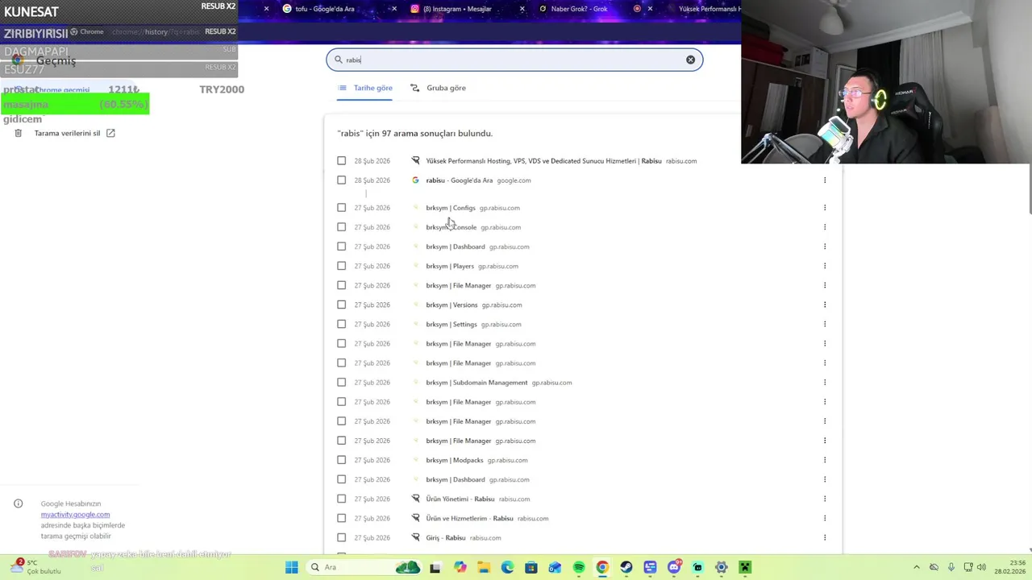Check the brksym | Modpacks entry checkbox

coord(342,460)
